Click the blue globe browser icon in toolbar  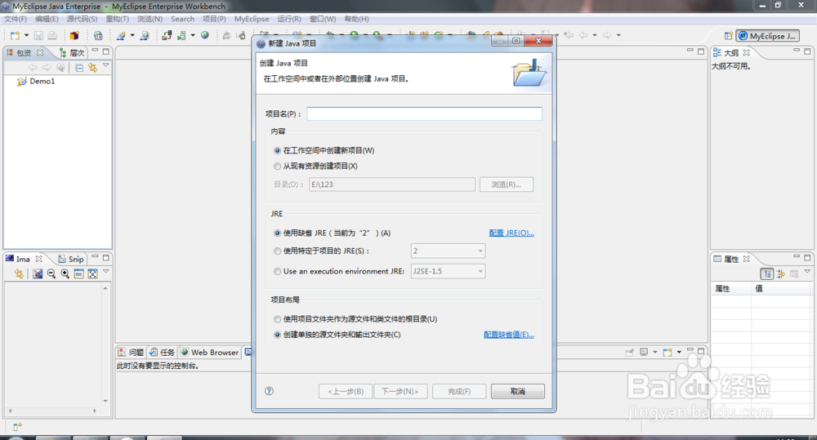pos(205,35)
